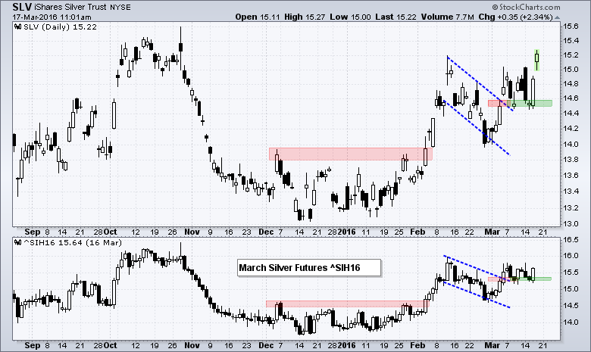This screenshot has height=352, width=591.
Task: Click the High 15.27 value
Action: click(x=305, y=17)
